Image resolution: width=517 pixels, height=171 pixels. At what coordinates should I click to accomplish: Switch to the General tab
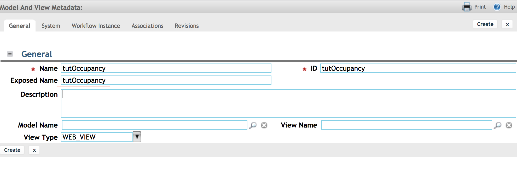20,26
